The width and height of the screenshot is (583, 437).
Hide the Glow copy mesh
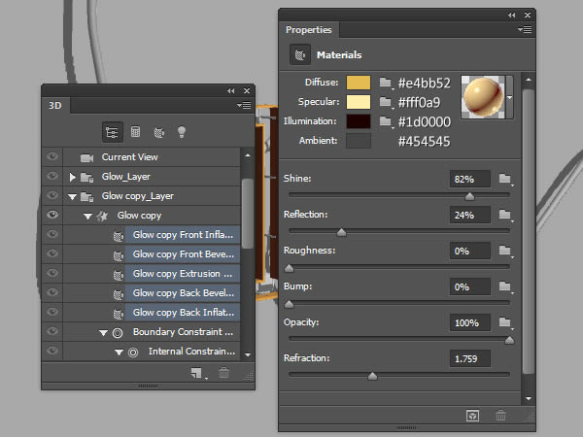(x=52, y=215)
